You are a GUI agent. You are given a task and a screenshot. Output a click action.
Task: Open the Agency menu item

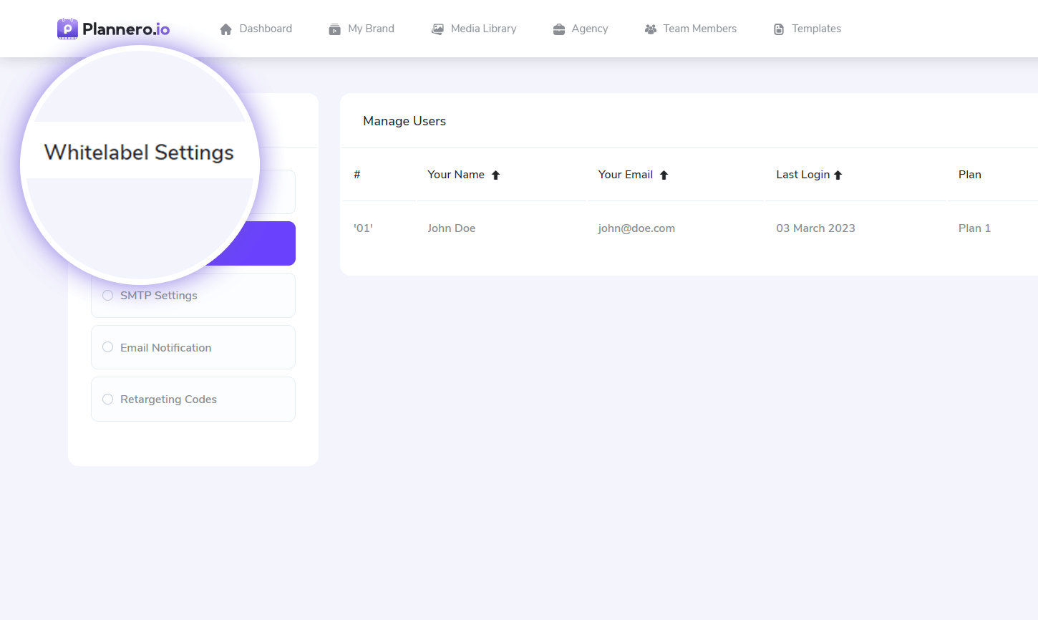pyautogui.click(x=589, y=29)
